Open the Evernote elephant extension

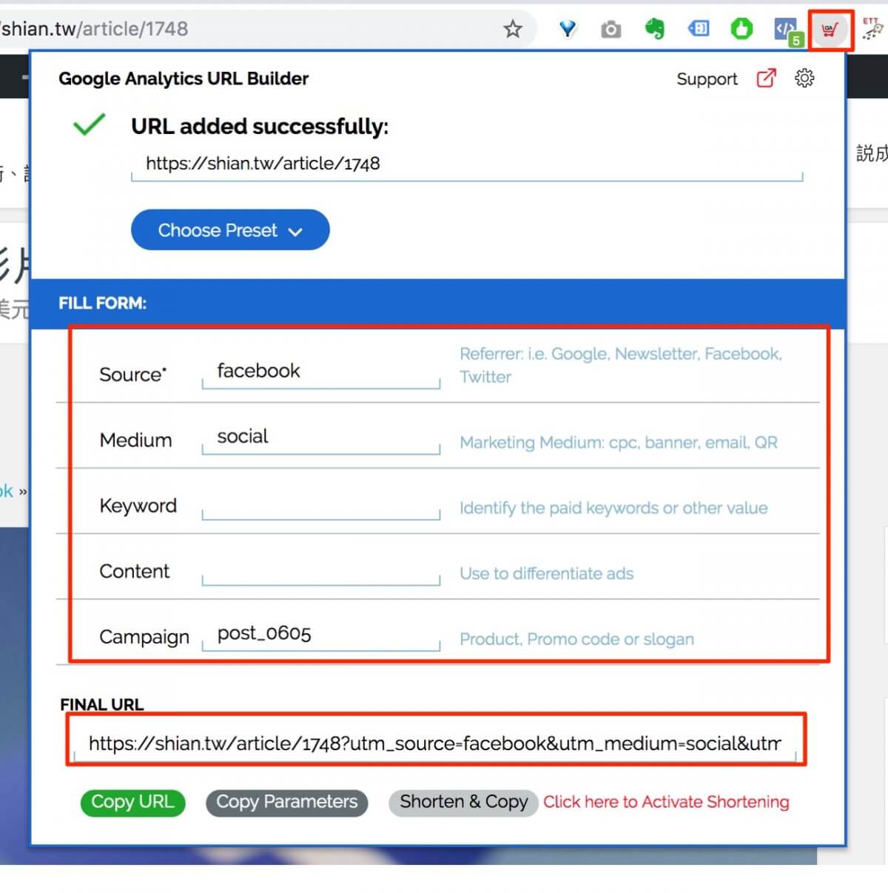(x=654, y=30)
